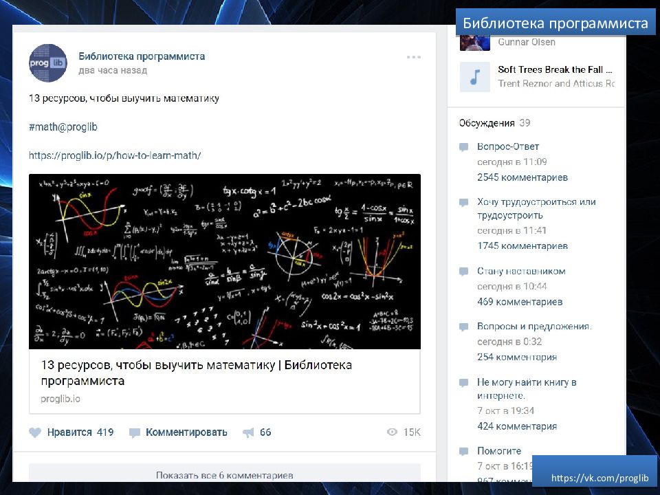Screen dimensions: 660x495
Task: Play Soft Trees Break the Fall track
Action: (x=555, y=69)
